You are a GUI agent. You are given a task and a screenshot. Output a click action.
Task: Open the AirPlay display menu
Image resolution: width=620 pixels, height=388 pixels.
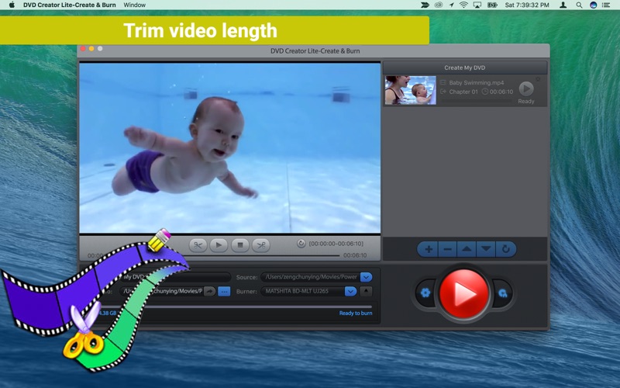(x=477, y=5)
